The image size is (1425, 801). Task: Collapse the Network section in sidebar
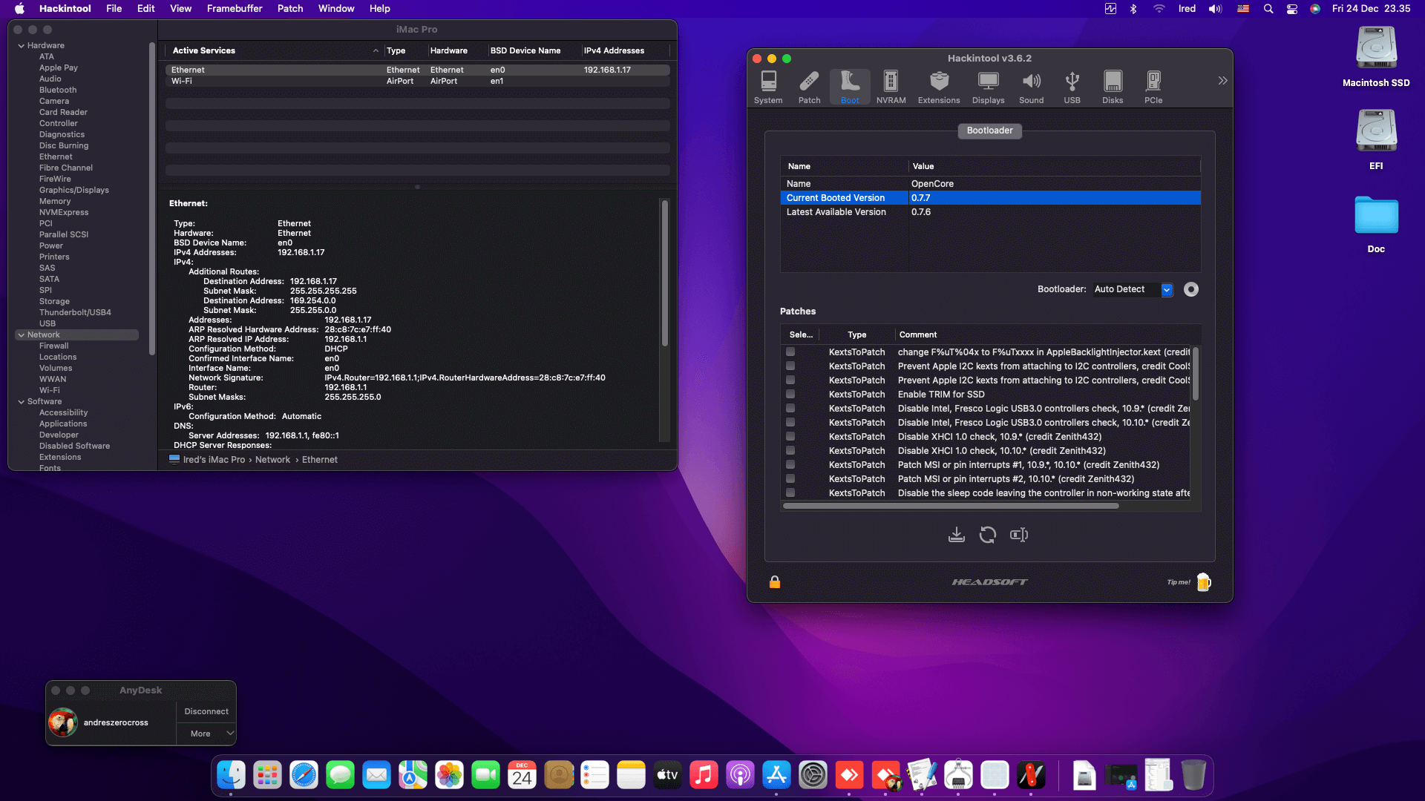22,335
